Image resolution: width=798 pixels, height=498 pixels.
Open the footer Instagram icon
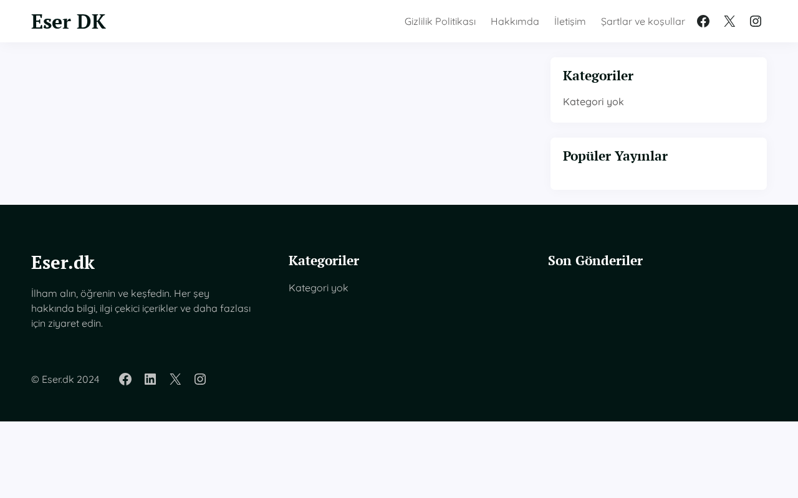pos(200,379)
